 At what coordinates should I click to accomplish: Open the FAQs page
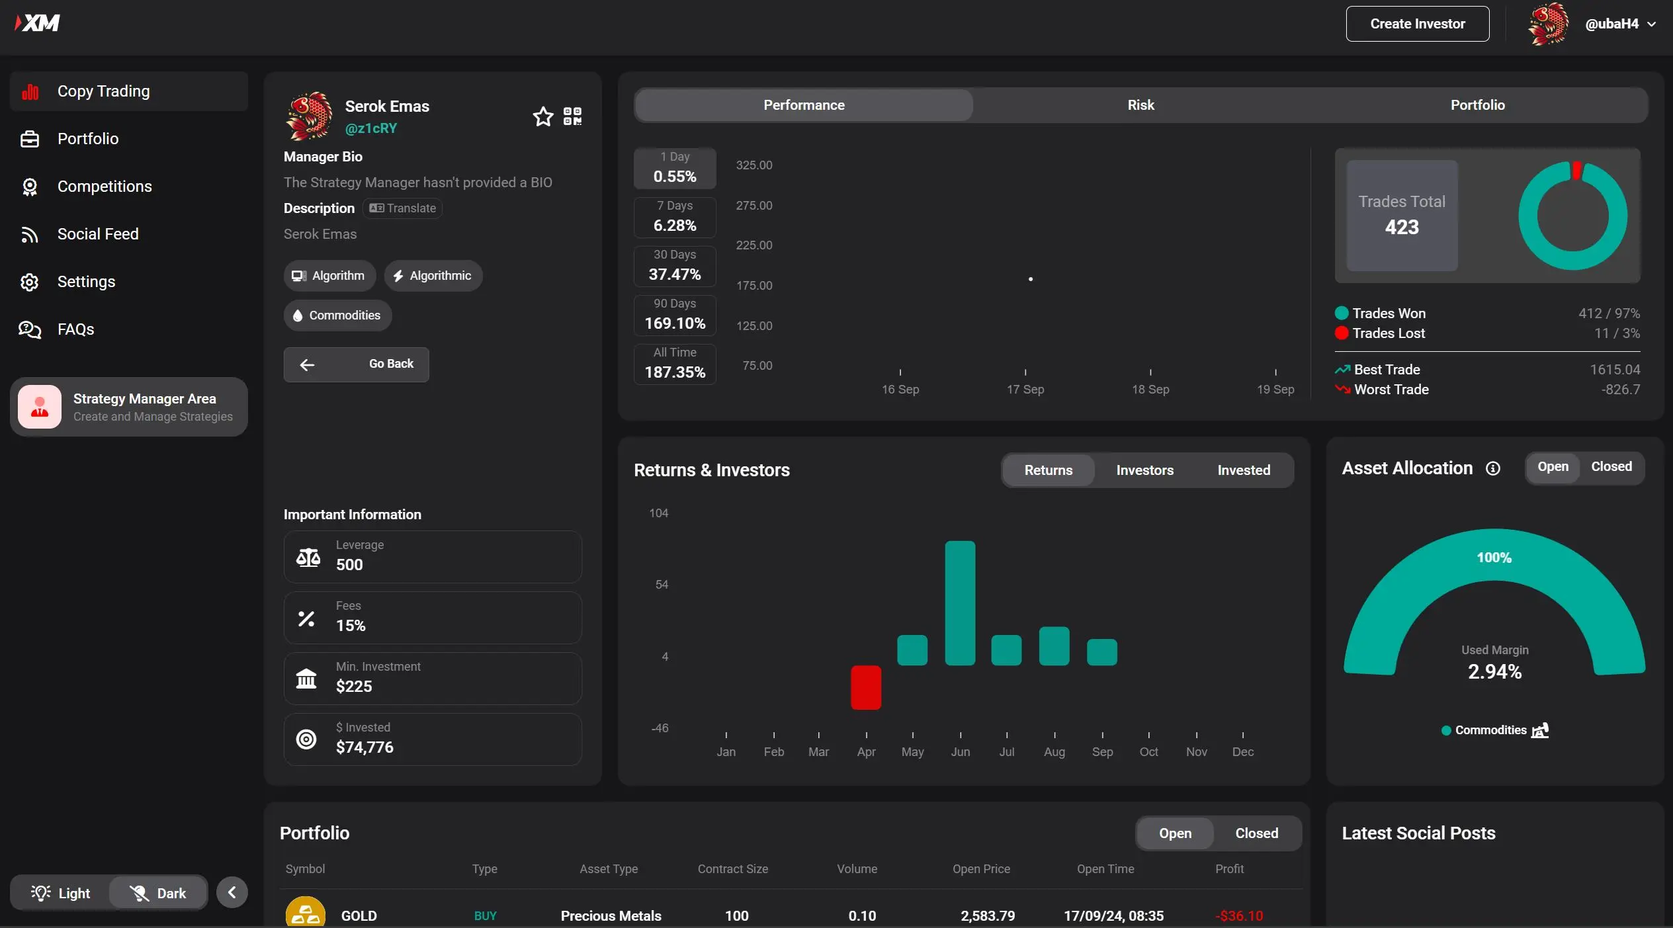coord(129,329)
